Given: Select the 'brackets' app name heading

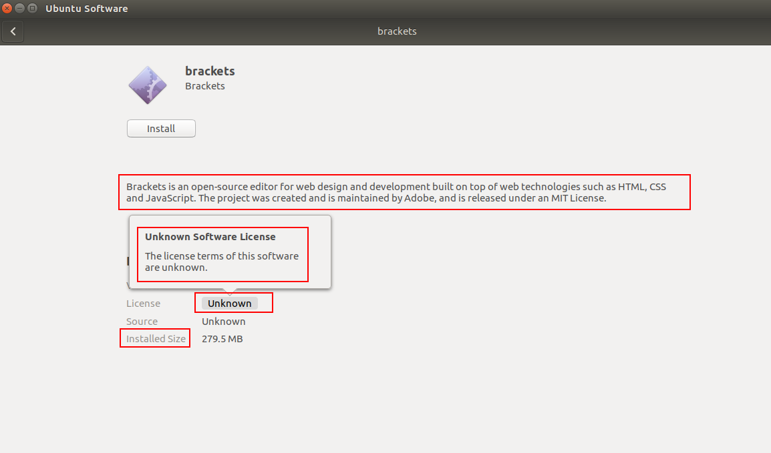Looking at the screenshot, I should tap(210, 71).
